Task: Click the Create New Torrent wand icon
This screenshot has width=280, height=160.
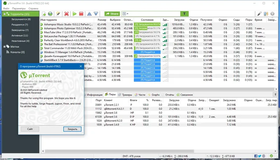Action: pos(58,14)
